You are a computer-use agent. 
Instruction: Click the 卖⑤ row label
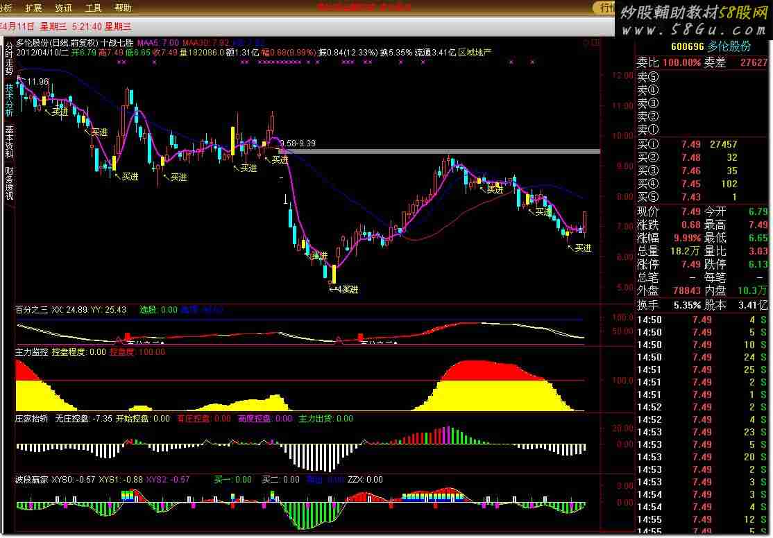coord(648,78)
